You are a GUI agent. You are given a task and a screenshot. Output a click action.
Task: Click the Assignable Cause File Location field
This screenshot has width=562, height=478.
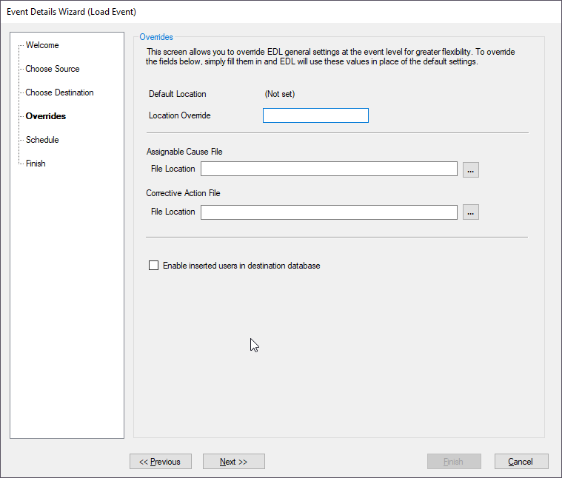coord(329,169)
